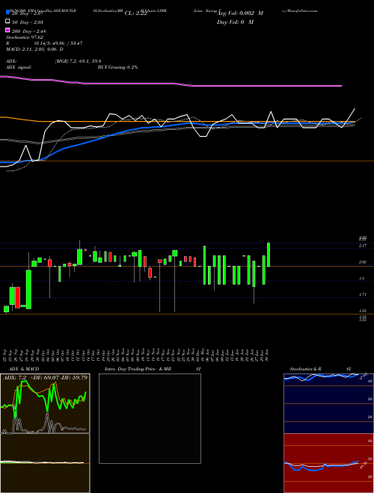Click the 'BUY Growing @ 2%' signal text
Viewport: 374px width, 493px height.
(x=117, y=67)
